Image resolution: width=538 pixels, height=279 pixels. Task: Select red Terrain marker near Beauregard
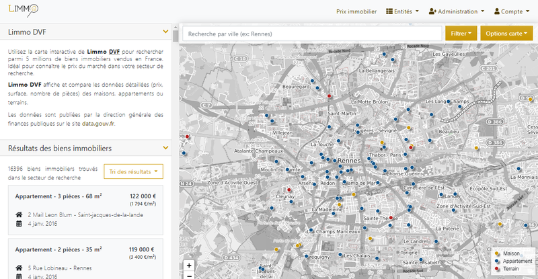329,96
